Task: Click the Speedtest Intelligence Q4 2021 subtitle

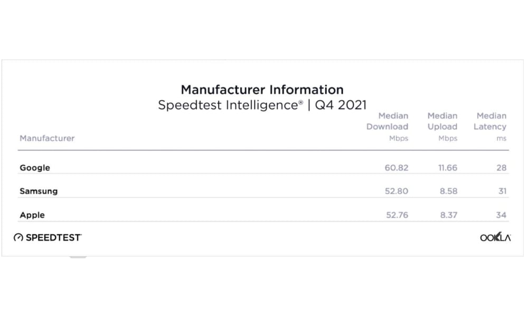Action: coord(262,105)
